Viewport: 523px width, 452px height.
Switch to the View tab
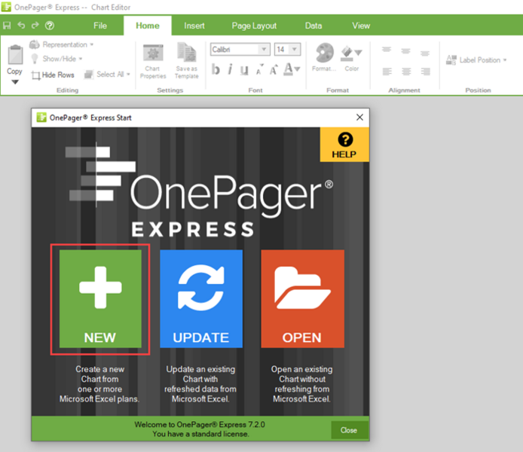(361, 26)
